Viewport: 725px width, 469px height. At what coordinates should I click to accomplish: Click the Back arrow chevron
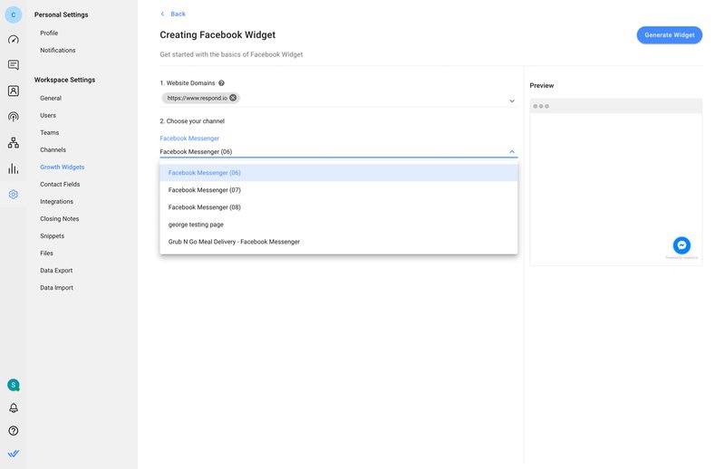point(162,14)
